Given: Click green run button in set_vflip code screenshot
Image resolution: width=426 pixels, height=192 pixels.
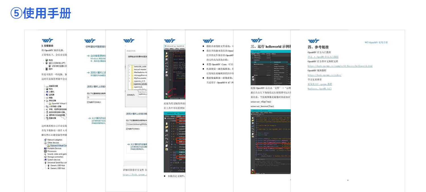Looking at the screenshot, I should tap(252, 172).
